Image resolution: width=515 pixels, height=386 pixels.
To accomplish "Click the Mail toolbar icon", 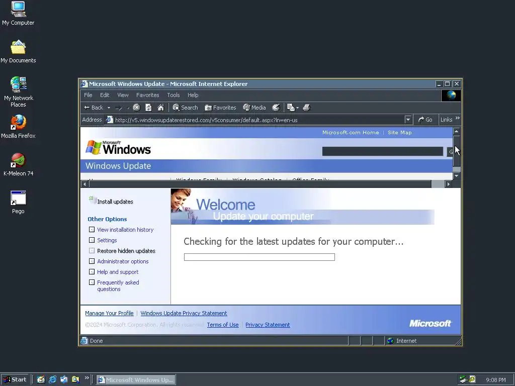I will 291,108.
